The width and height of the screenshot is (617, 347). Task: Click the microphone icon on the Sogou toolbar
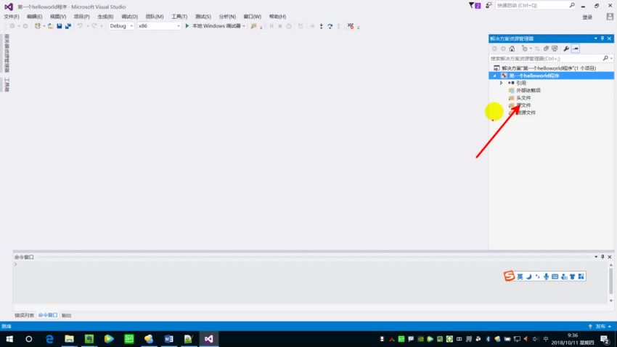pos(546,277)
